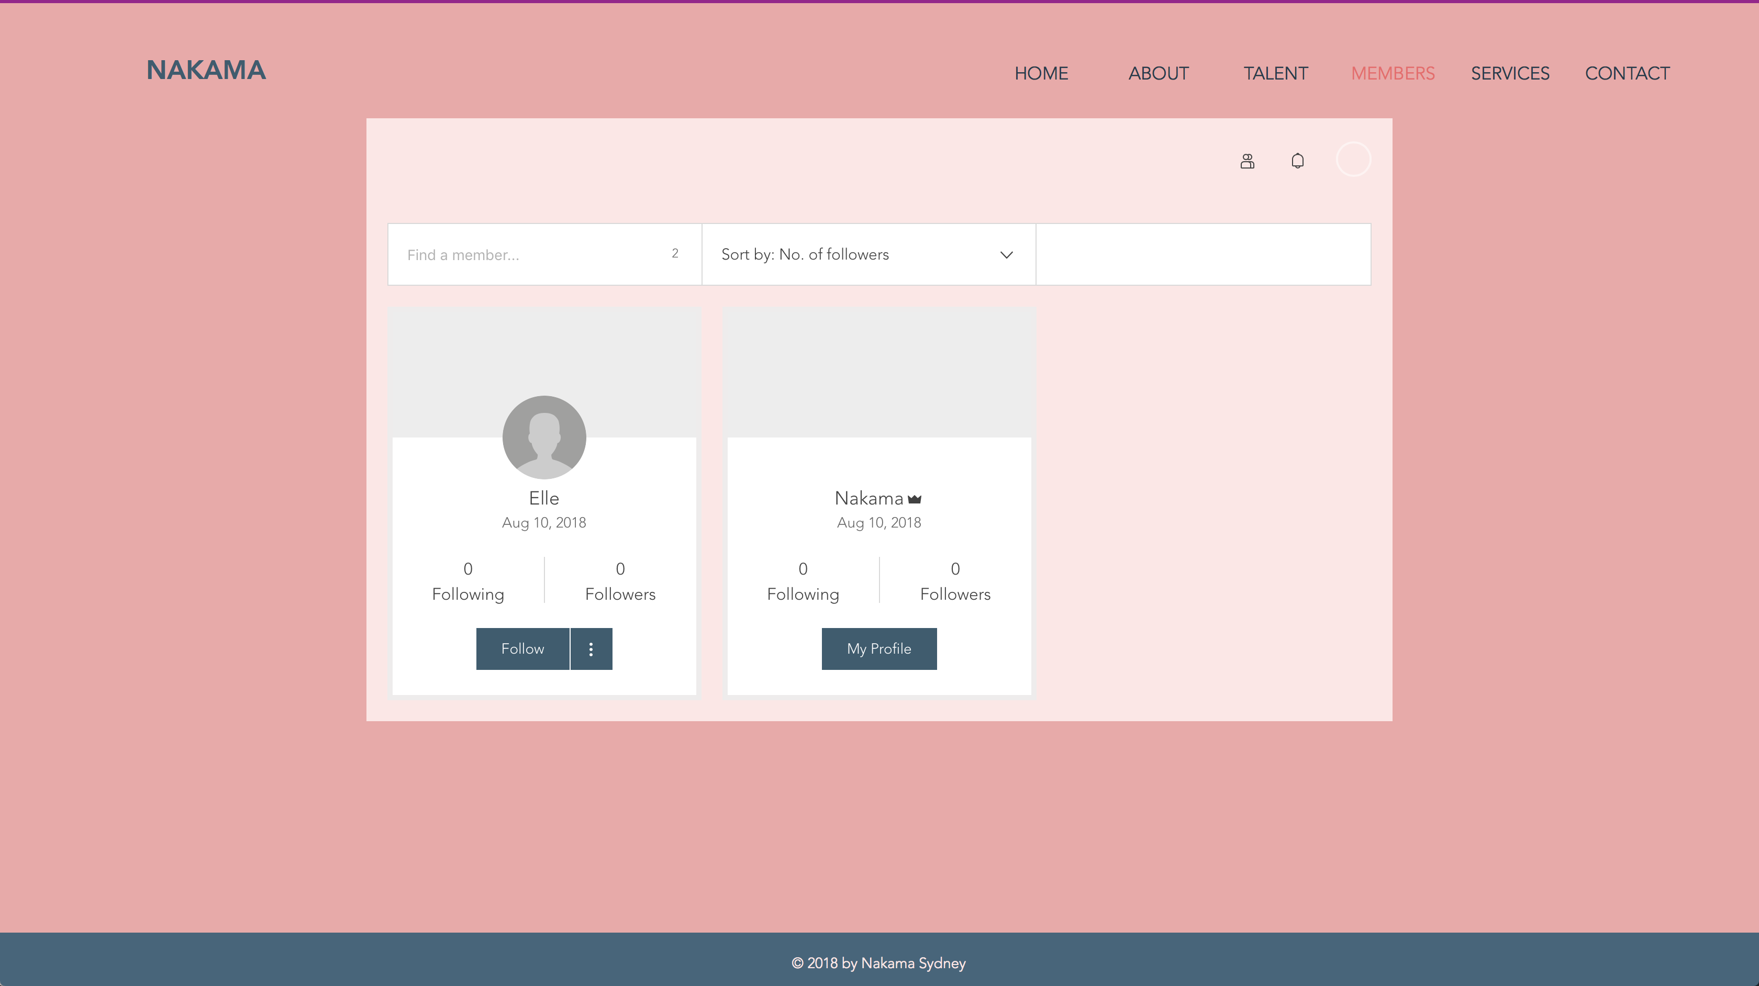The width and height of the screenshot is (1759, 986).
Task: Open the members icon in the top bar
Action: [1247, 161]
